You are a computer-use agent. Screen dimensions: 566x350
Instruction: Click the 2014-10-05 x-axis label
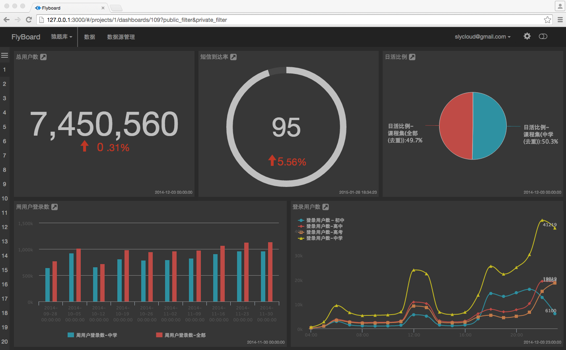tap(75, 314)
